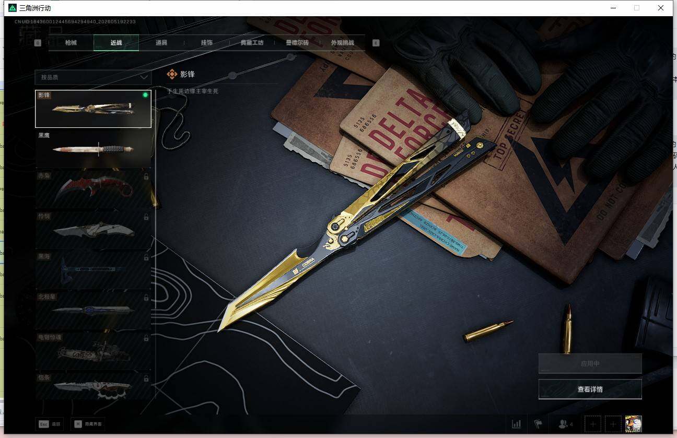The height and width of the screenshot is (438, 677).
Task: Expand the 按品质 sort dropdown
Action: [x=93, y=77]
